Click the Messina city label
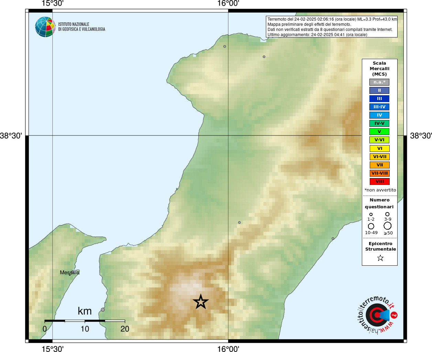 click(x=69, y=273)
